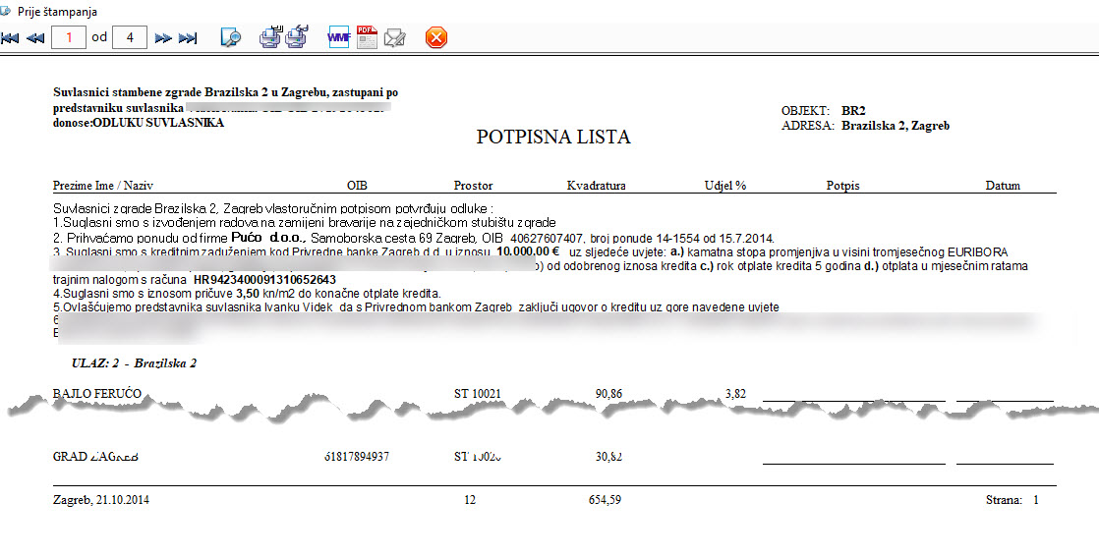Click the Datum column header
Screen dimensions: 1099x556
click(x=1003, y=187)
